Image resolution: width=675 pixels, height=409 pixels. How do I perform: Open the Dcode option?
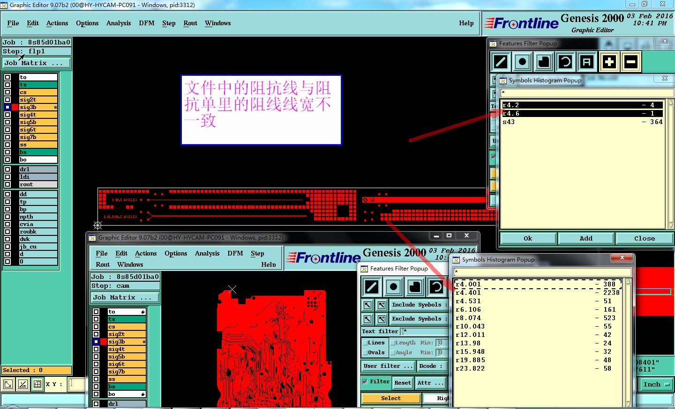432,366
